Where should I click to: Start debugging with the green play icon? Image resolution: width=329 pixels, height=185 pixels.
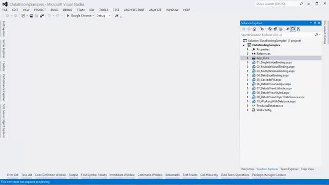click(x=68, y=16)
